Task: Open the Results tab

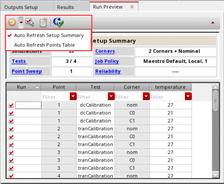Action: point(65,7)
